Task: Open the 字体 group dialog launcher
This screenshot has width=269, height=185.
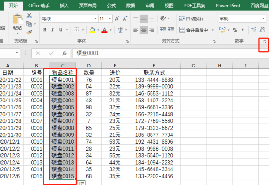Action: (x=127, y=41)
